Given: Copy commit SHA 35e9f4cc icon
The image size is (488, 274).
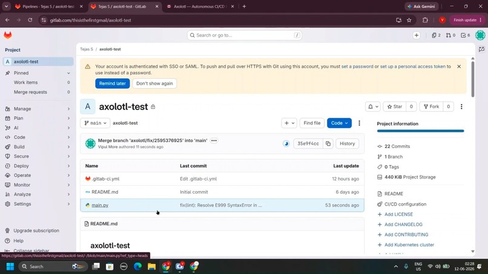Looking at the screenshot, I should coord(328,143).
